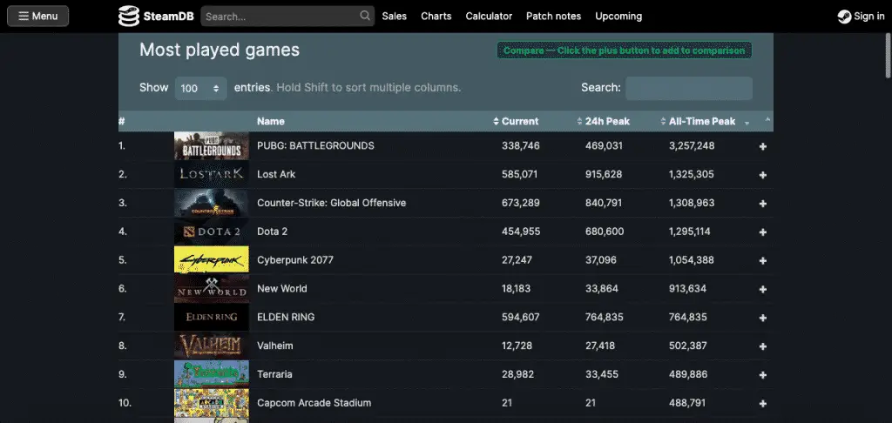
Task: Click the Elden Ring thumbnail image
Action: (212, 317)
